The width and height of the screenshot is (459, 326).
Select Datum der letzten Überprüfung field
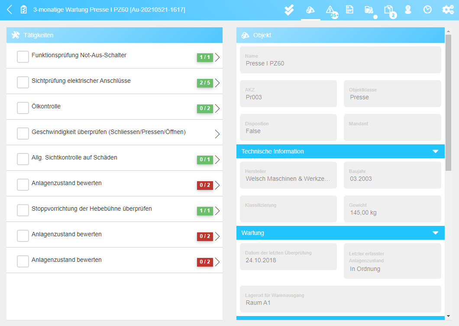click(x=288, y=257)
